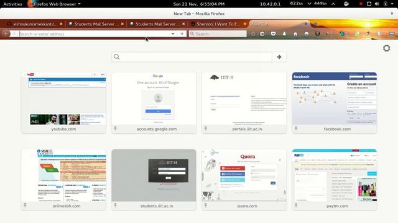This screenshot has width=398, height=223.
Task: Unpin the onlinesbh.com tile
Action: 25,206
